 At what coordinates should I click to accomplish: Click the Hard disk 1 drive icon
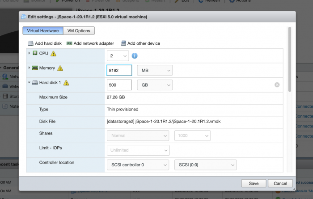[x=35, y=82]
